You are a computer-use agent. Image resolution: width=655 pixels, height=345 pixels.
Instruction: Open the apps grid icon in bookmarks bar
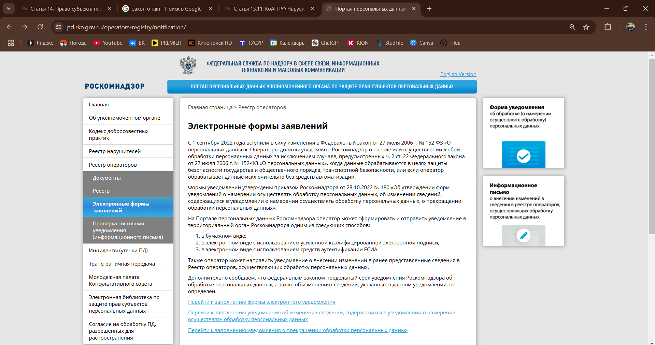click(11, 43)
